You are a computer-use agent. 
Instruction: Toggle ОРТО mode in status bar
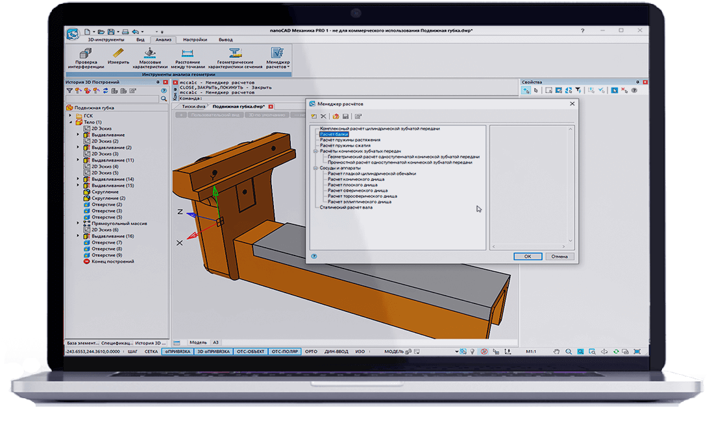[311, 351]
